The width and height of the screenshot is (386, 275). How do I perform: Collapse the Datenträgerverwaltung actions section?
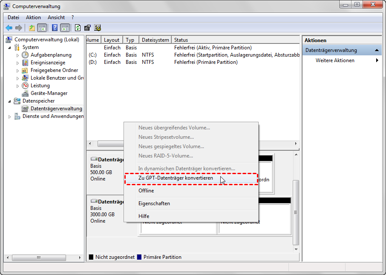click(377, 50)
